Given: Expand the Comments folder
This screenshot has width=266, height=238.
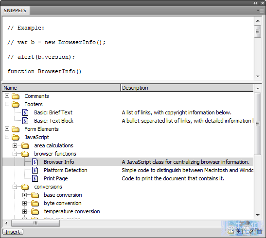Looking at the screenshot, I should pos(7,96).
